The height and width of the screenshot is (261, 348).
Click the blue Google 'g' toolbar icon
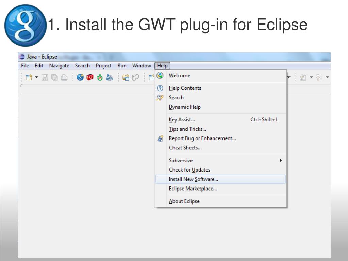point(80,78)
